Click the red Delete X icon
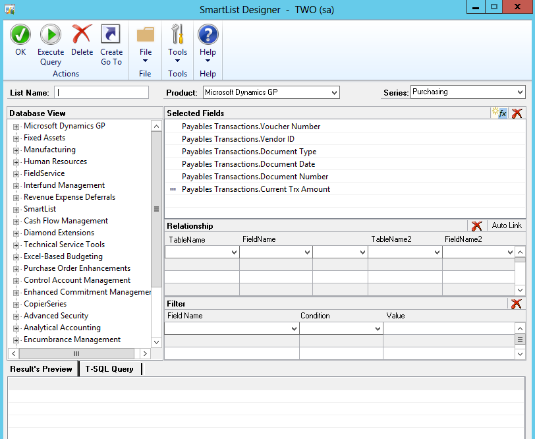Image resolution: width=535 pixels, height=439 pixels. pyautogui.click(x=82, y=34)
